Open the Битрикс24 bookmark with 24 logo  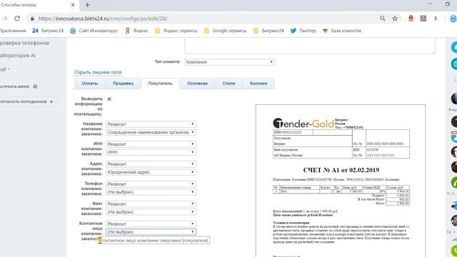pos(48,31)
